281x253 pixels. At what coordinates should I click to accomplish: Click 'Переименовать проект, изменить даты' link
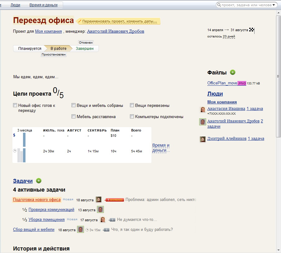[120, 21]
